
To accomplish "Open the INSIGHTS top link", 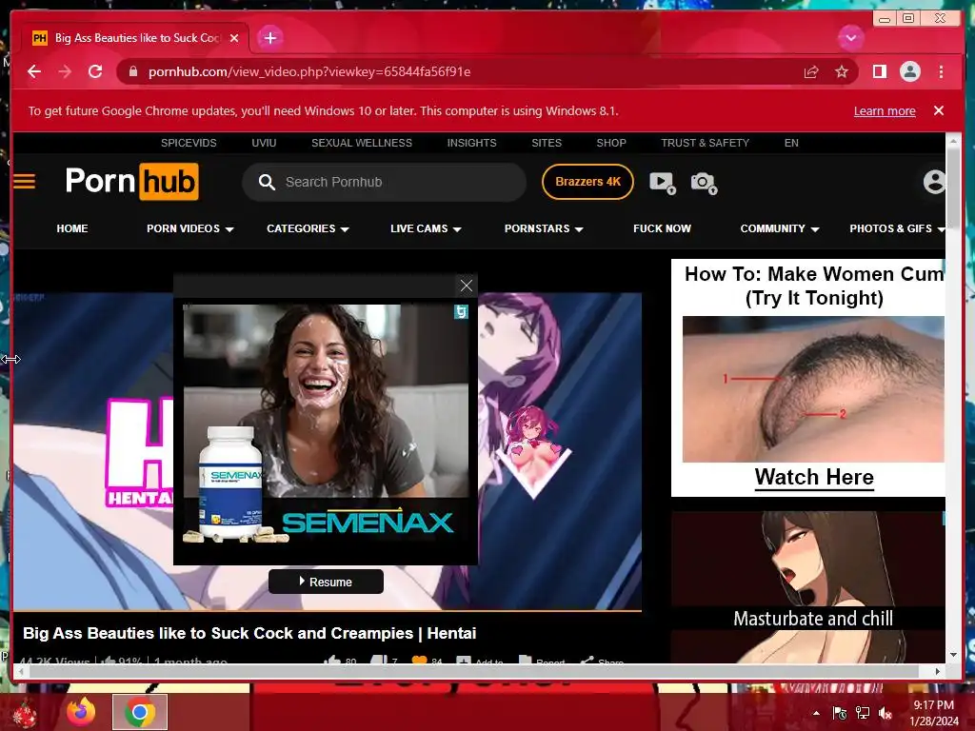I will (x=471, y=143).
